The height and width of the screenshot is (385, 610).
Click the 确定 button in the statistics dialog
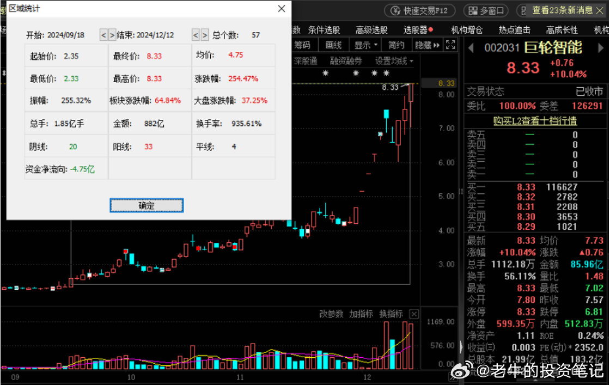[145, 205]
